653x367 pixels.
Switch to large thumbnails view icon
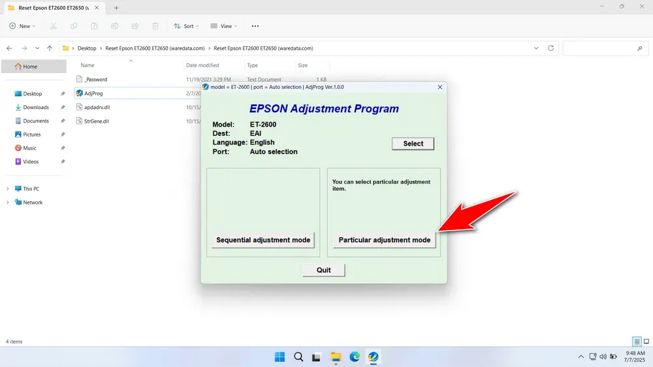pyautogui.click(x=646, y=342)
